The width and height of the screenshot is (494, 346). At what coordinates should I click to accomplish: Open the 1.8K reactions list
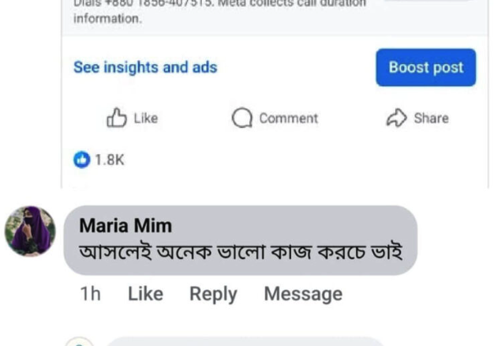110,160
